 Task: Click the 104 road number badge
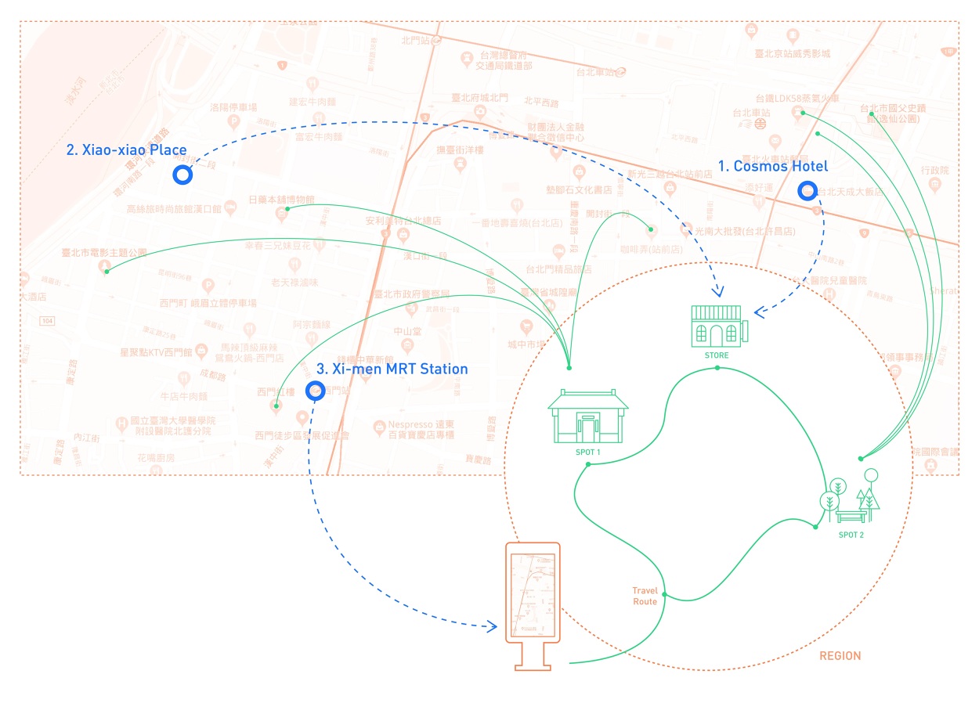[49, 321]
